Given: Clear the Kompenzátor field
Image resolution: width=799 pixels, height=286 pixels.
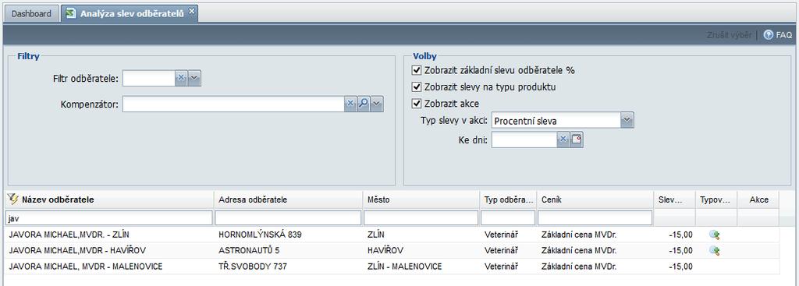Looking at the screenshot, I should (x=350, y=104).
